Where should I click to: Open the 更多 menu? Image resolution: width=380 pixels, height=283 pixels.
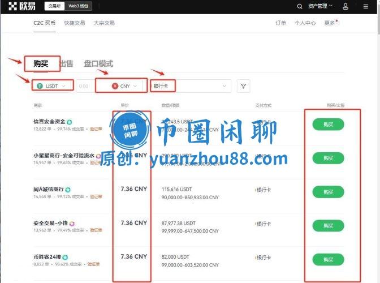tap(331, 23)
